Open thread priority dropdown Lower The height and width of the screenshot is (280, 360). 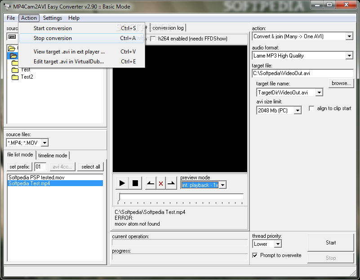(x=278, y=244)
